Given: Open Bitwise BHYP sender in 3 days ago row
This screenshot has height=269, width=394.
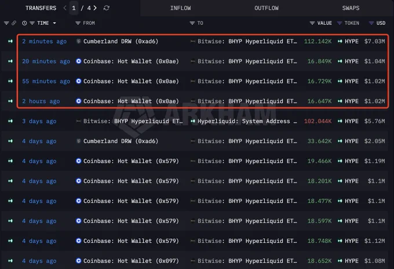Looking at the screenshot, I should [x=133, y=121].
